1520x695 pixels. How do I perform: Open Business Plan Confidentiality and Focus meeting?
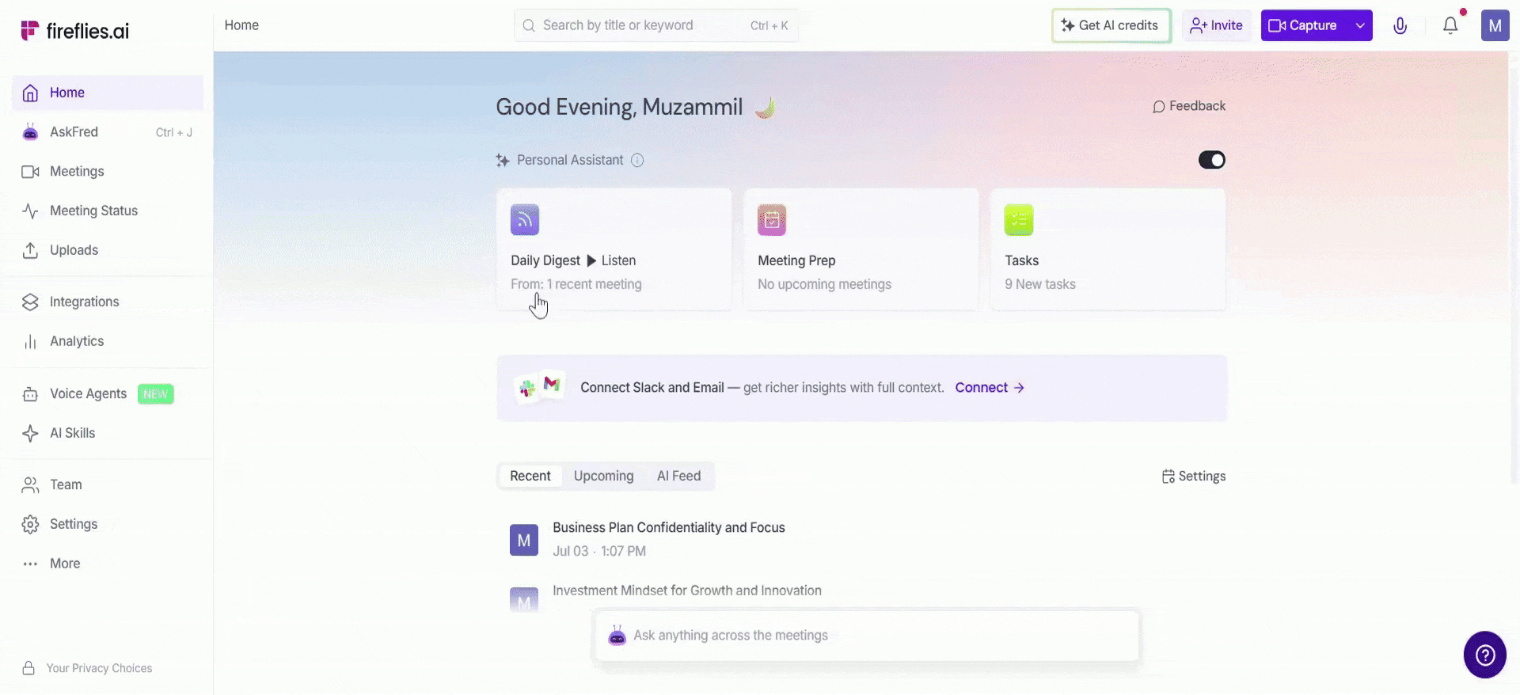[x=669, y=527]
